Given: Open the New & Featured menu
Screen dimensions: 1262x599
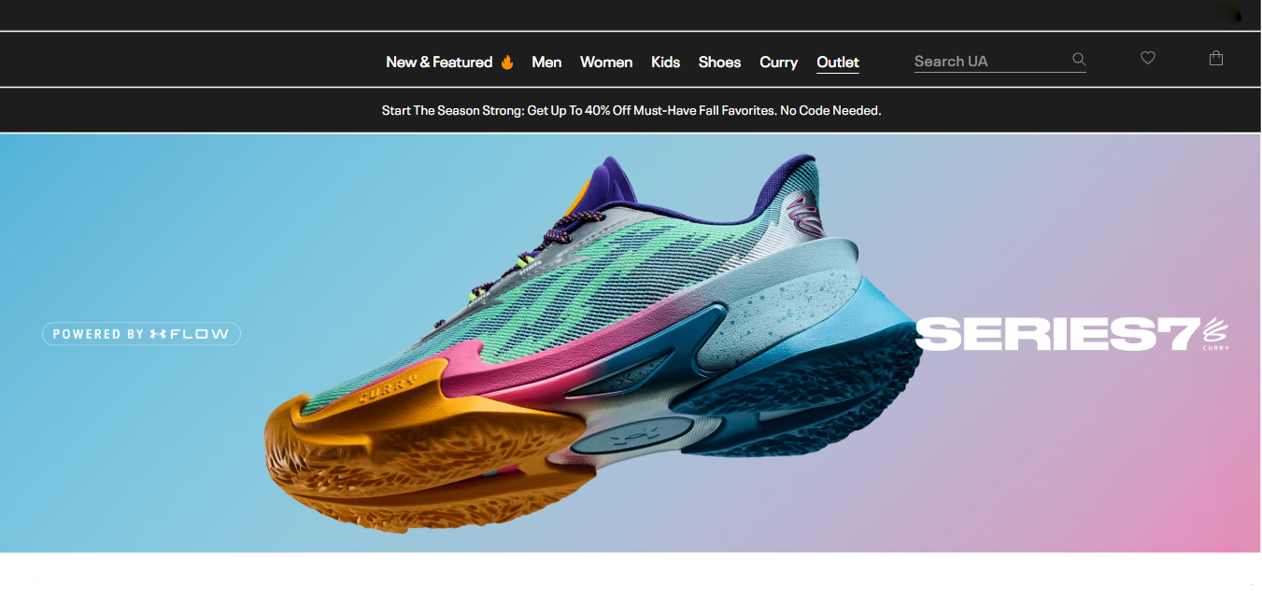Looking at the screenshot, I should pos(450,63).
